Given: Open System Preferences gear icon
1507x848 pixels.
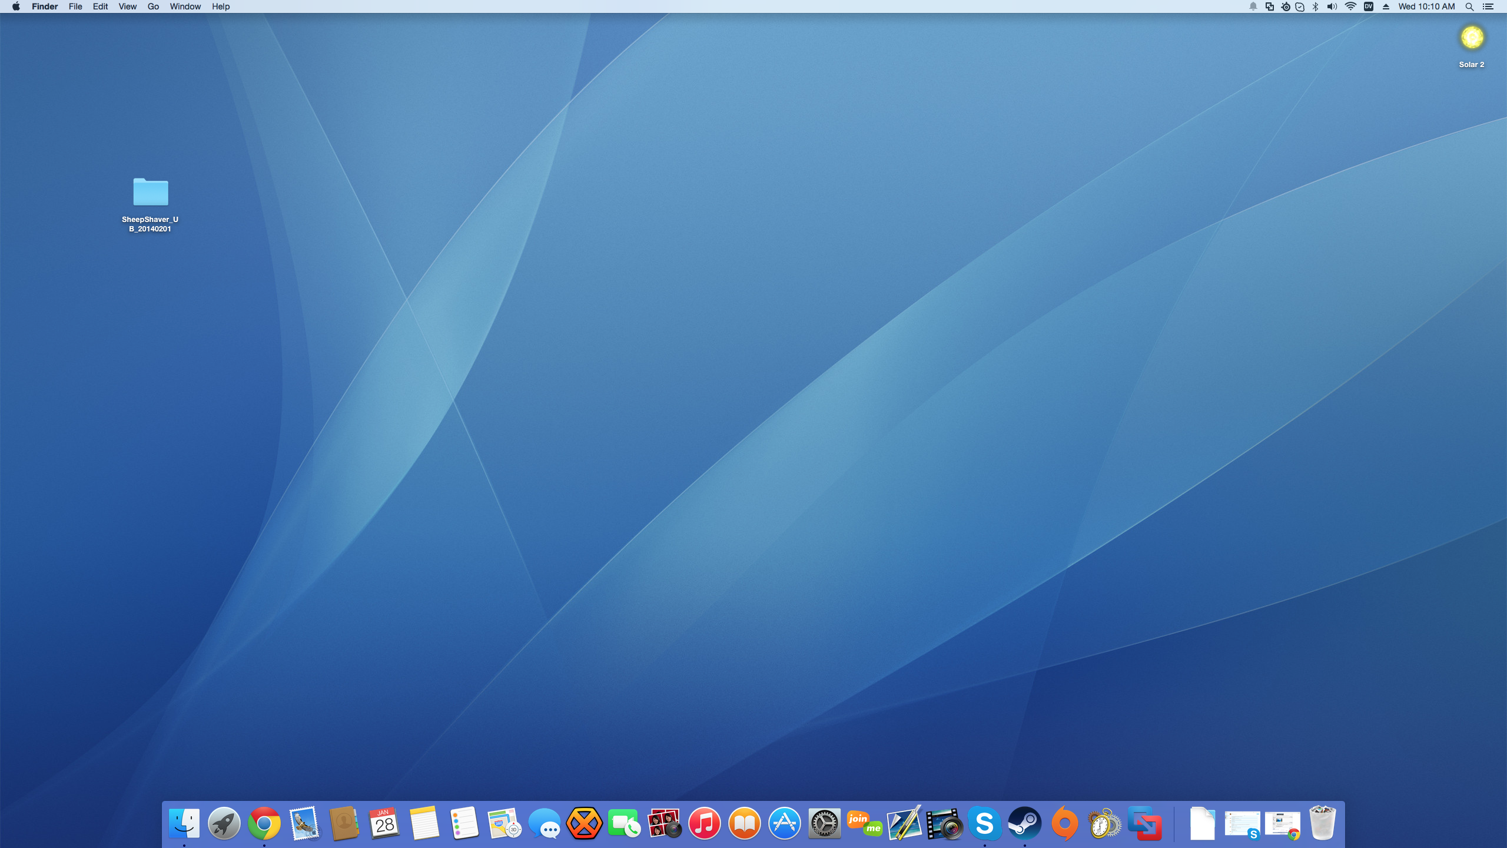Looking at the screenshot, I should (824, 823).
